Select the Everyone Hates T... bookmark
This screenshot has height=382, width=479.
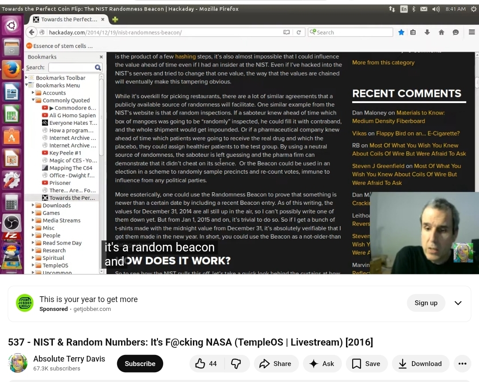70,123
